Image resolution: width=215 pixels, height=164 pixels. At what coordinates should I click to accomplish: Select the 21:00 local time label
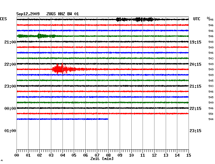(x=10, y=42)
